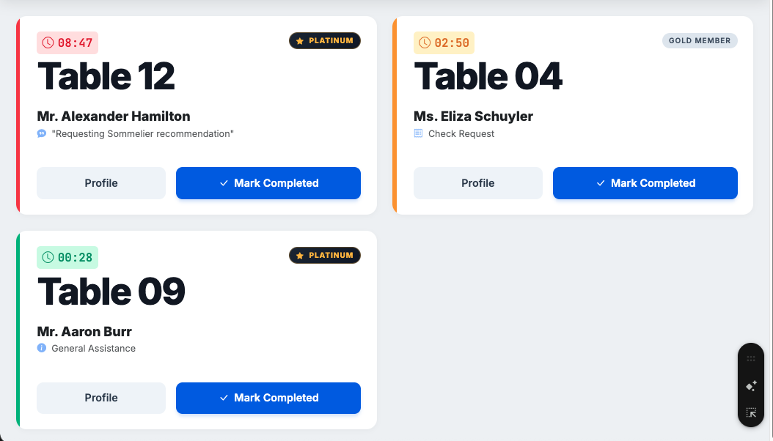This screenshot has width=773, height=441.
Task: Click the guest name Mr. Aaron Burr
Action: point(84,331)
